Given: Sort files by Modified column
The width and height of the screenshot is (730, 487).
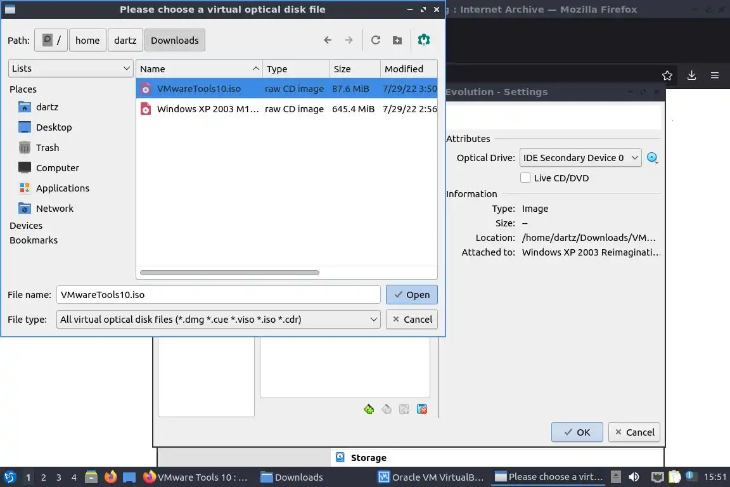Looking at the screenshot, I should coord(409,69).
